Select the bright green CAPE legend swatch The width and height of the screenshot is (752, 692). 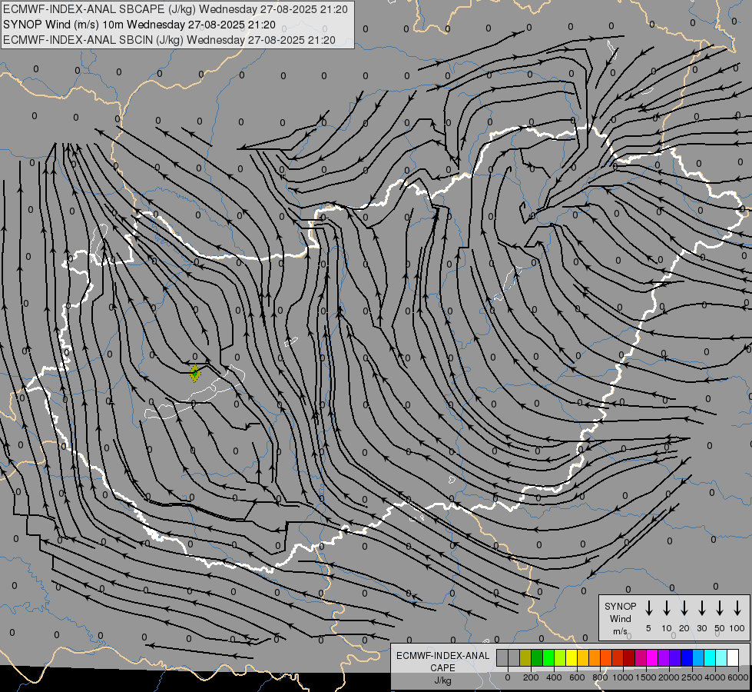pos(548,657)
